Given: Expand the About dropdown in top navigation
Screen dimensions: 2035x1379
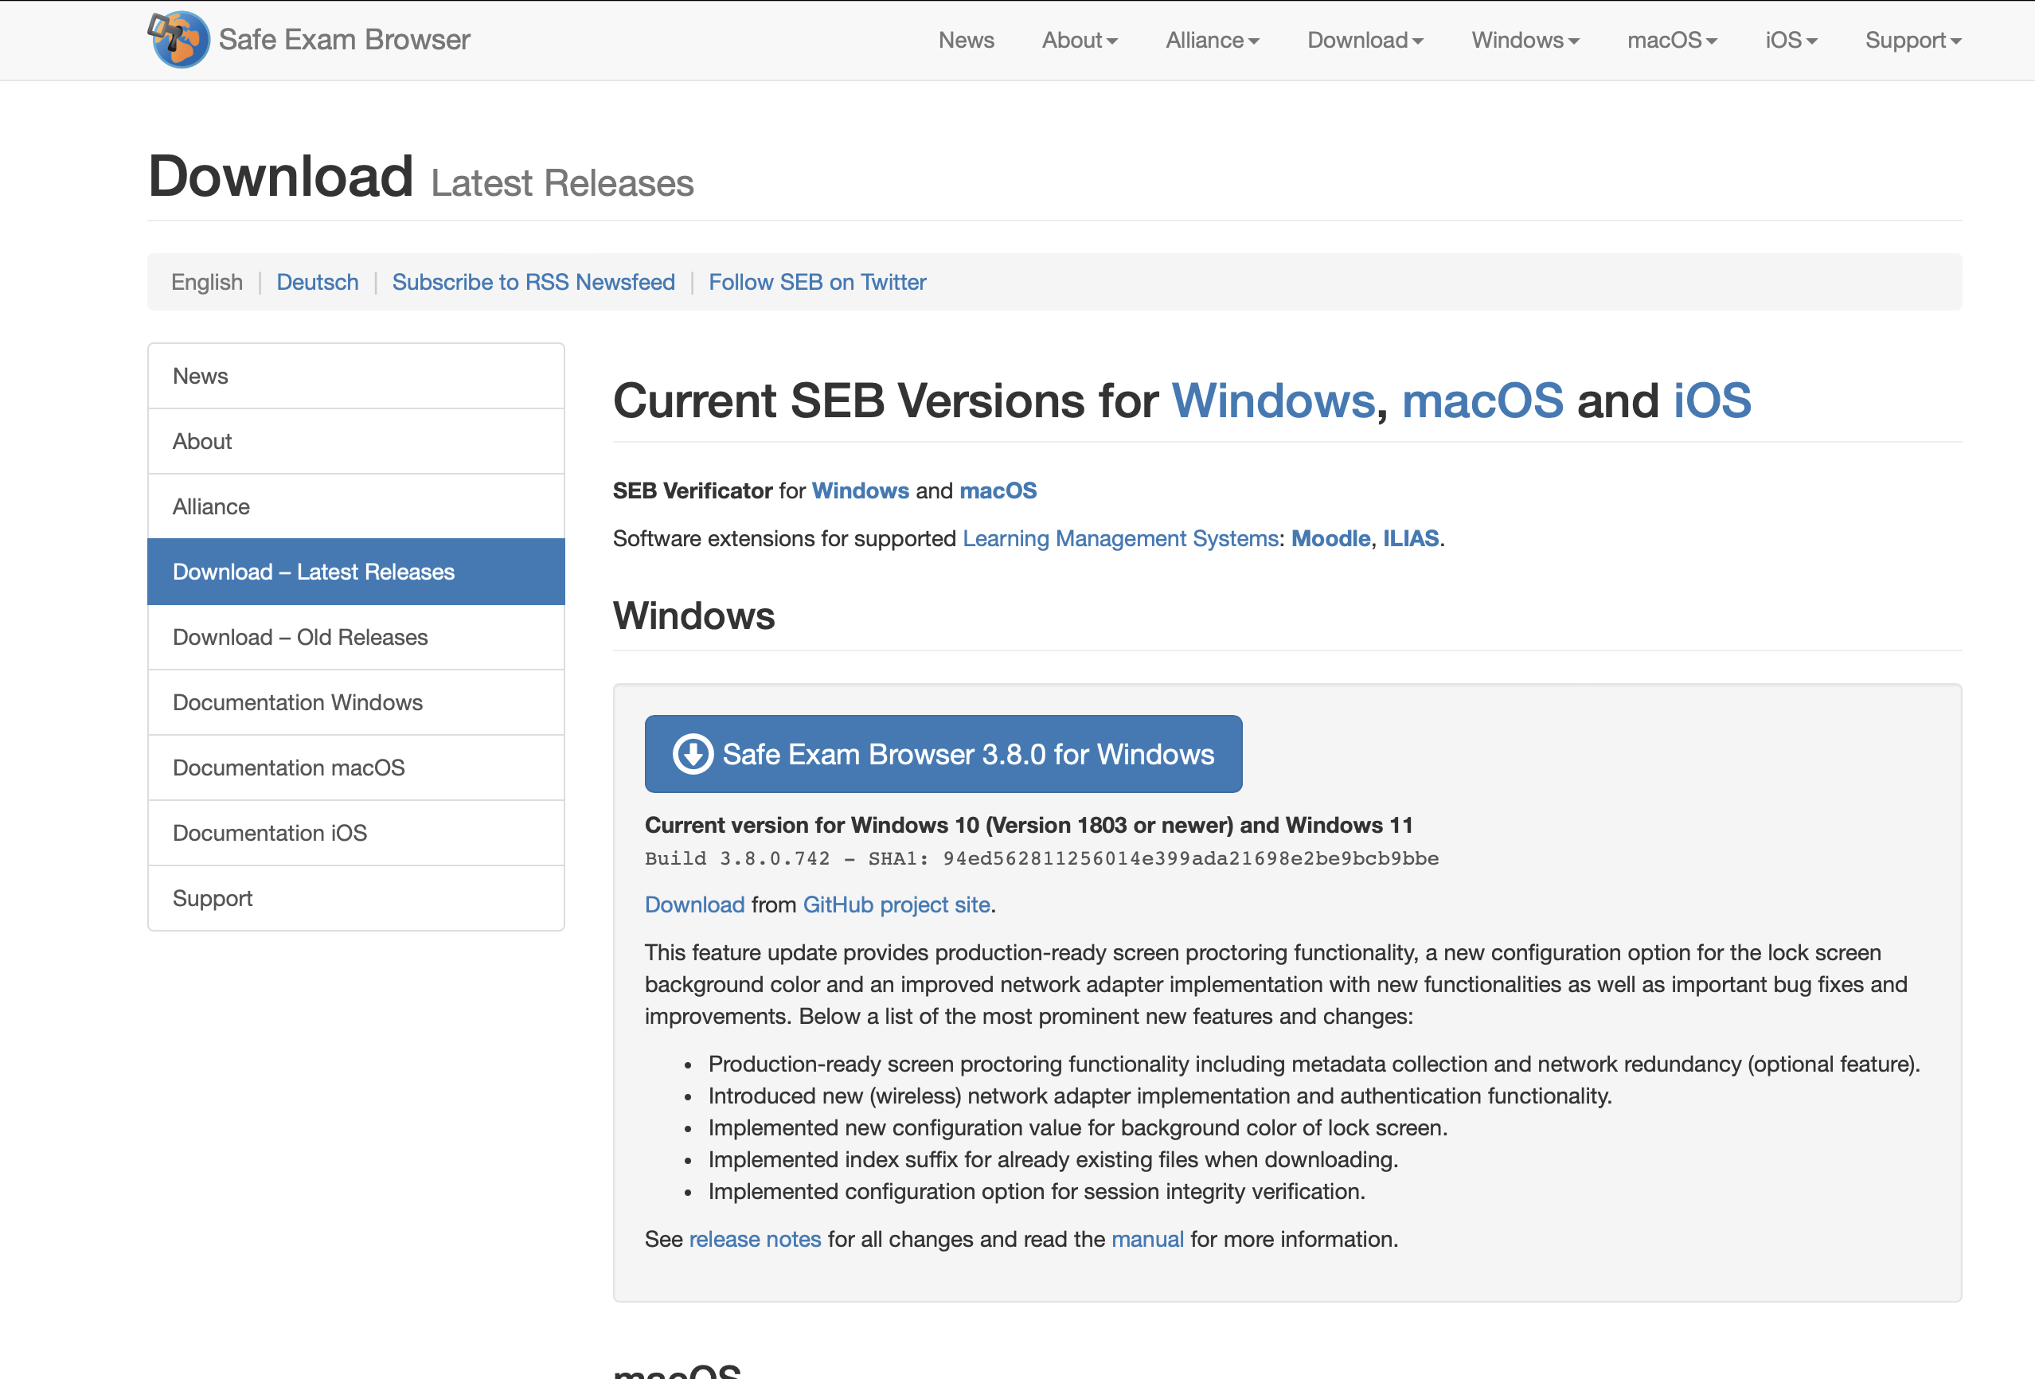Looking at the screenshot, I should coord(1079,41).
